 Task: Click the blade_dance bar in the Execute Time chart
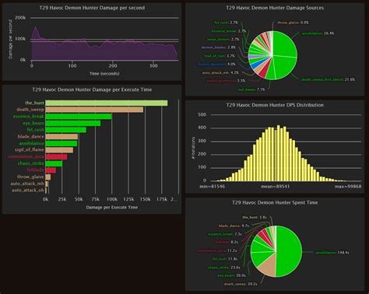pyautogui.click(x=61, y=136)
